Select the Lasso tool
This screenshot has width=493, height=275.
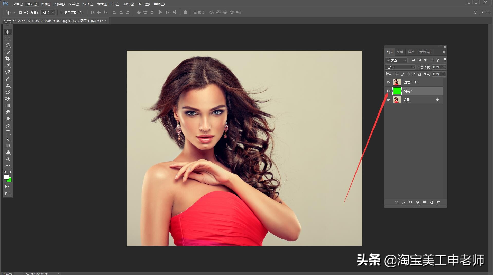click(8, 45)
